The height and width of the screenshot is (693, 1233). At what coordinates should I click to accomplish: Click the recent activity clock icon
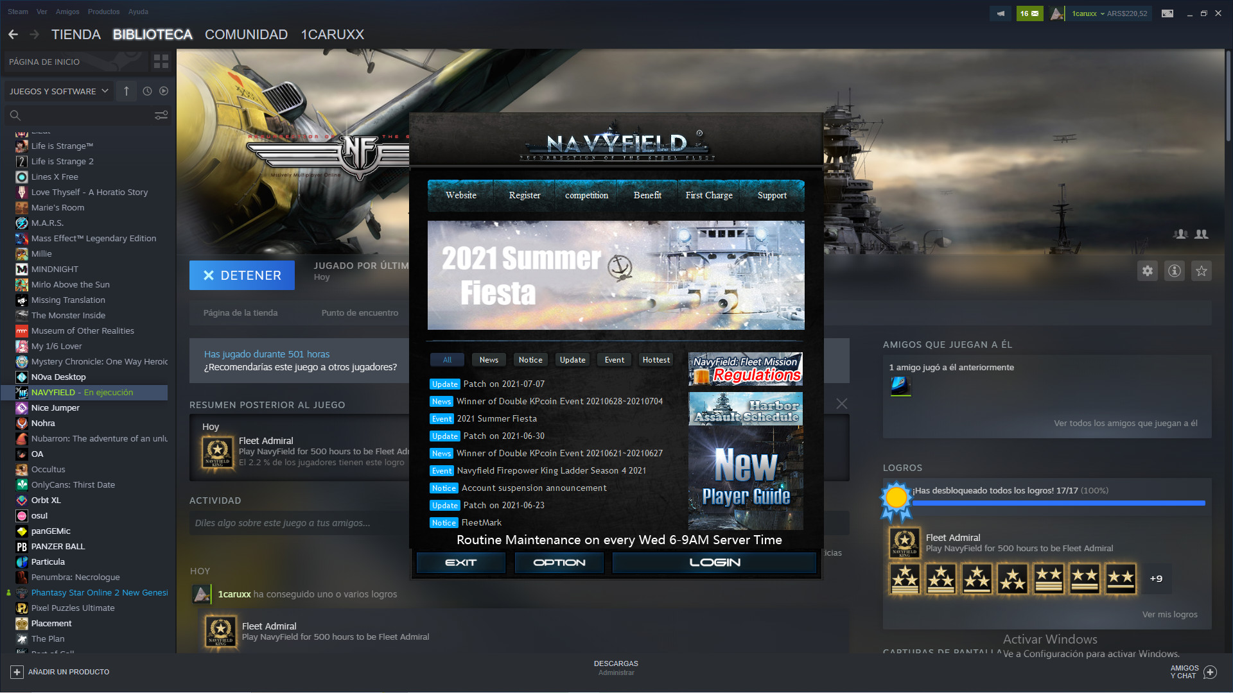pyautogui.click(x=147, y=91)
